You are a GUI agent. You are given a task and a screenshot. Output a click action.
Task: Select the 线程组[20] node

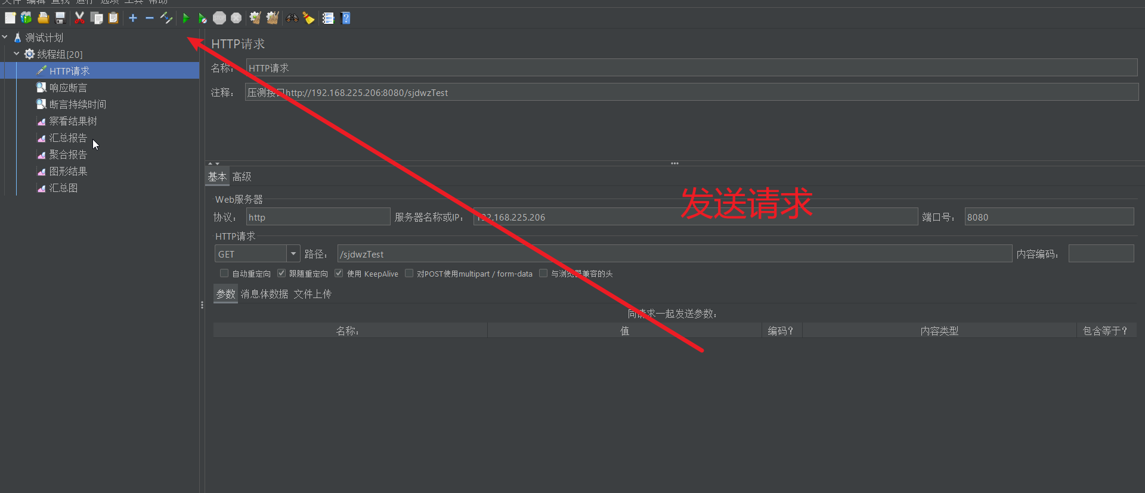pos(60,54)
